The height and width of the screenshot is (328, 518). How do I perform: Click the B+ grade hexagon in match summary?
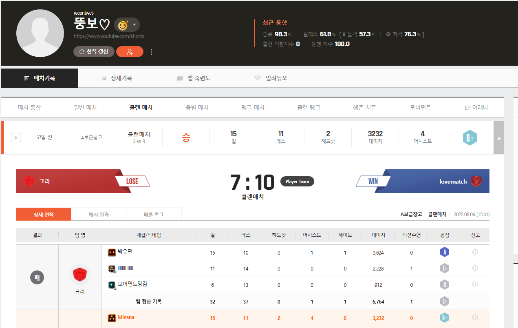(x=470, y=138)
